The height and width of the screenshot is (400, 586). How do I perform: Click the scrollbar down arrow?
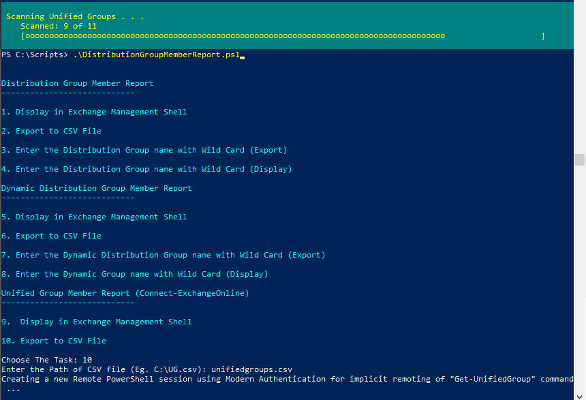point(580,397)
